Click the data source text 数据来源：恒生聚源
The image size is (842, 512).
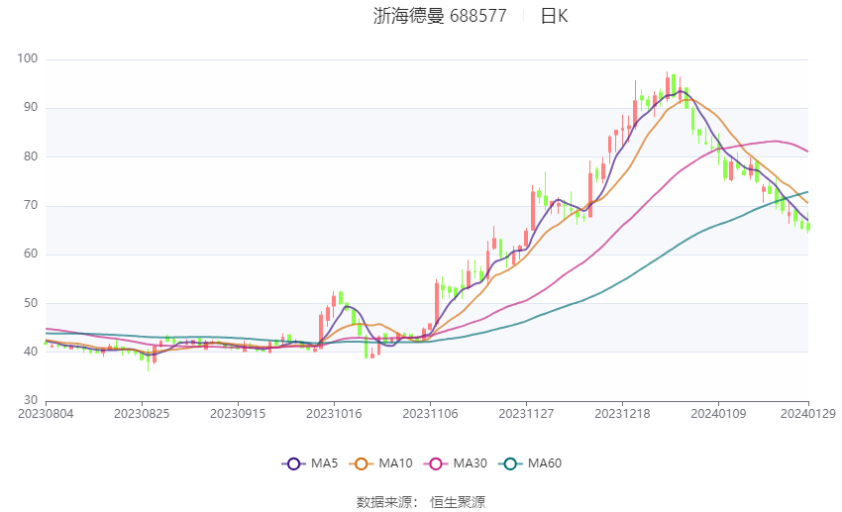click(421, 502)
